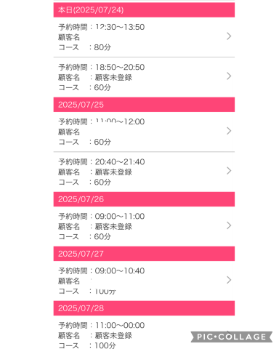The image size is (279, 349).
Task: Click the 2025/07/27 date header
Action: [x=144, y=254]
